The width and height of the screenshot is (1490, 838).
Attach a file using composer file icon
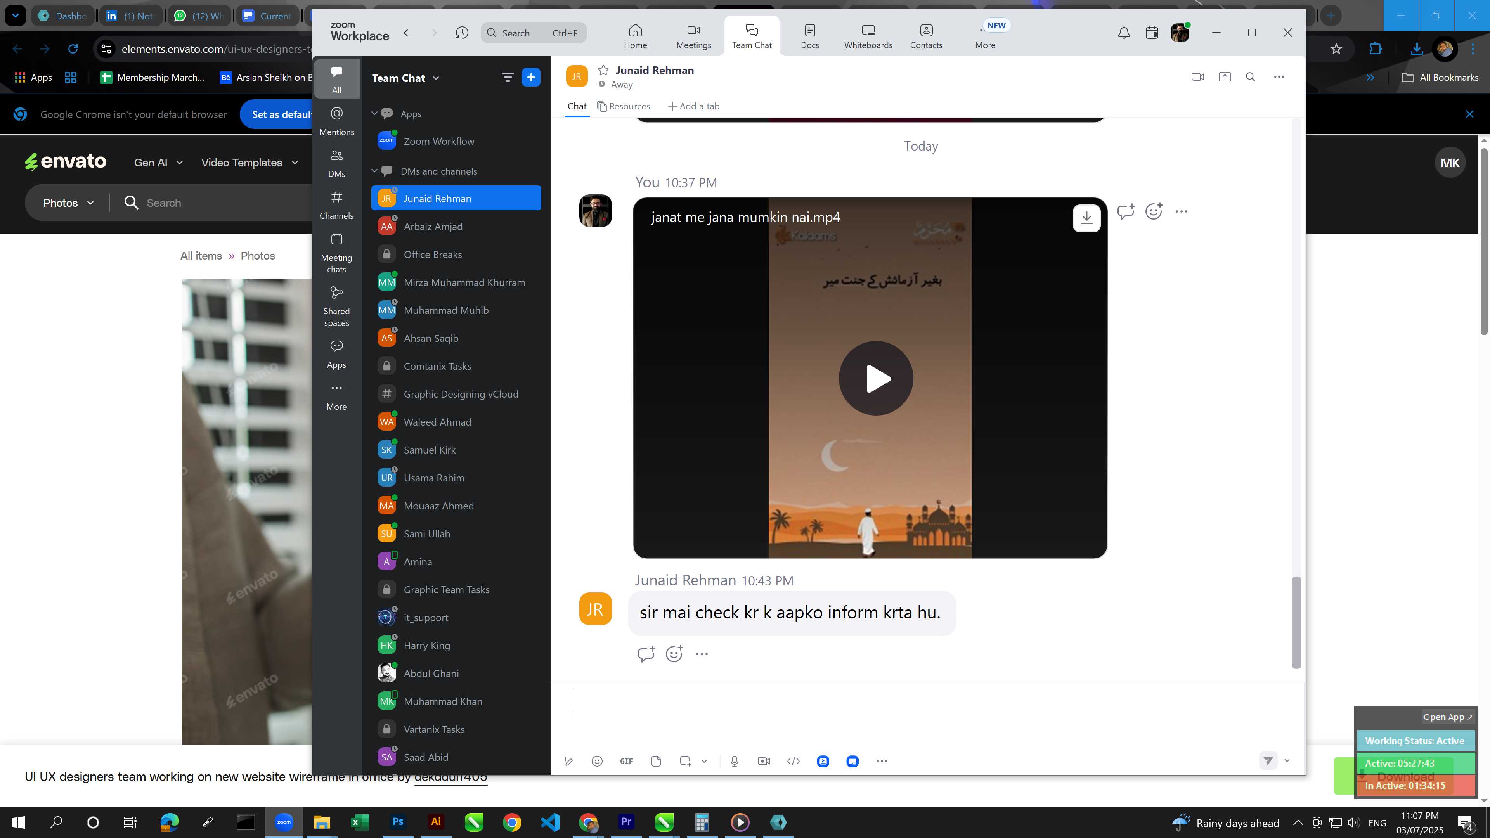click(x=656, y=761)
